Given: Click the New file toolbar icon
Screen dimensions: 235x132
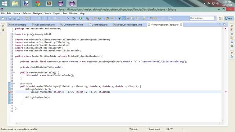Looking at the screenshot, I should pyautogui.click(x=3, y=18).
